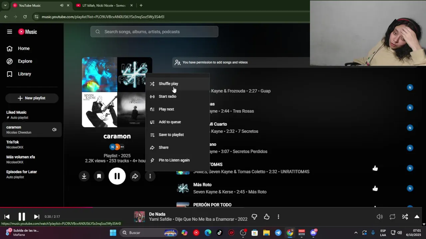Expand the now playing panel
This screenshot has height=239, width=426.
[x=417, y=217]
